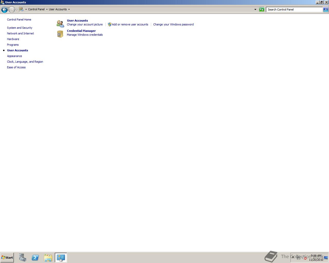Open the recent pages dropdown arrow
329x263 pixels.
[x=16, y=10]
